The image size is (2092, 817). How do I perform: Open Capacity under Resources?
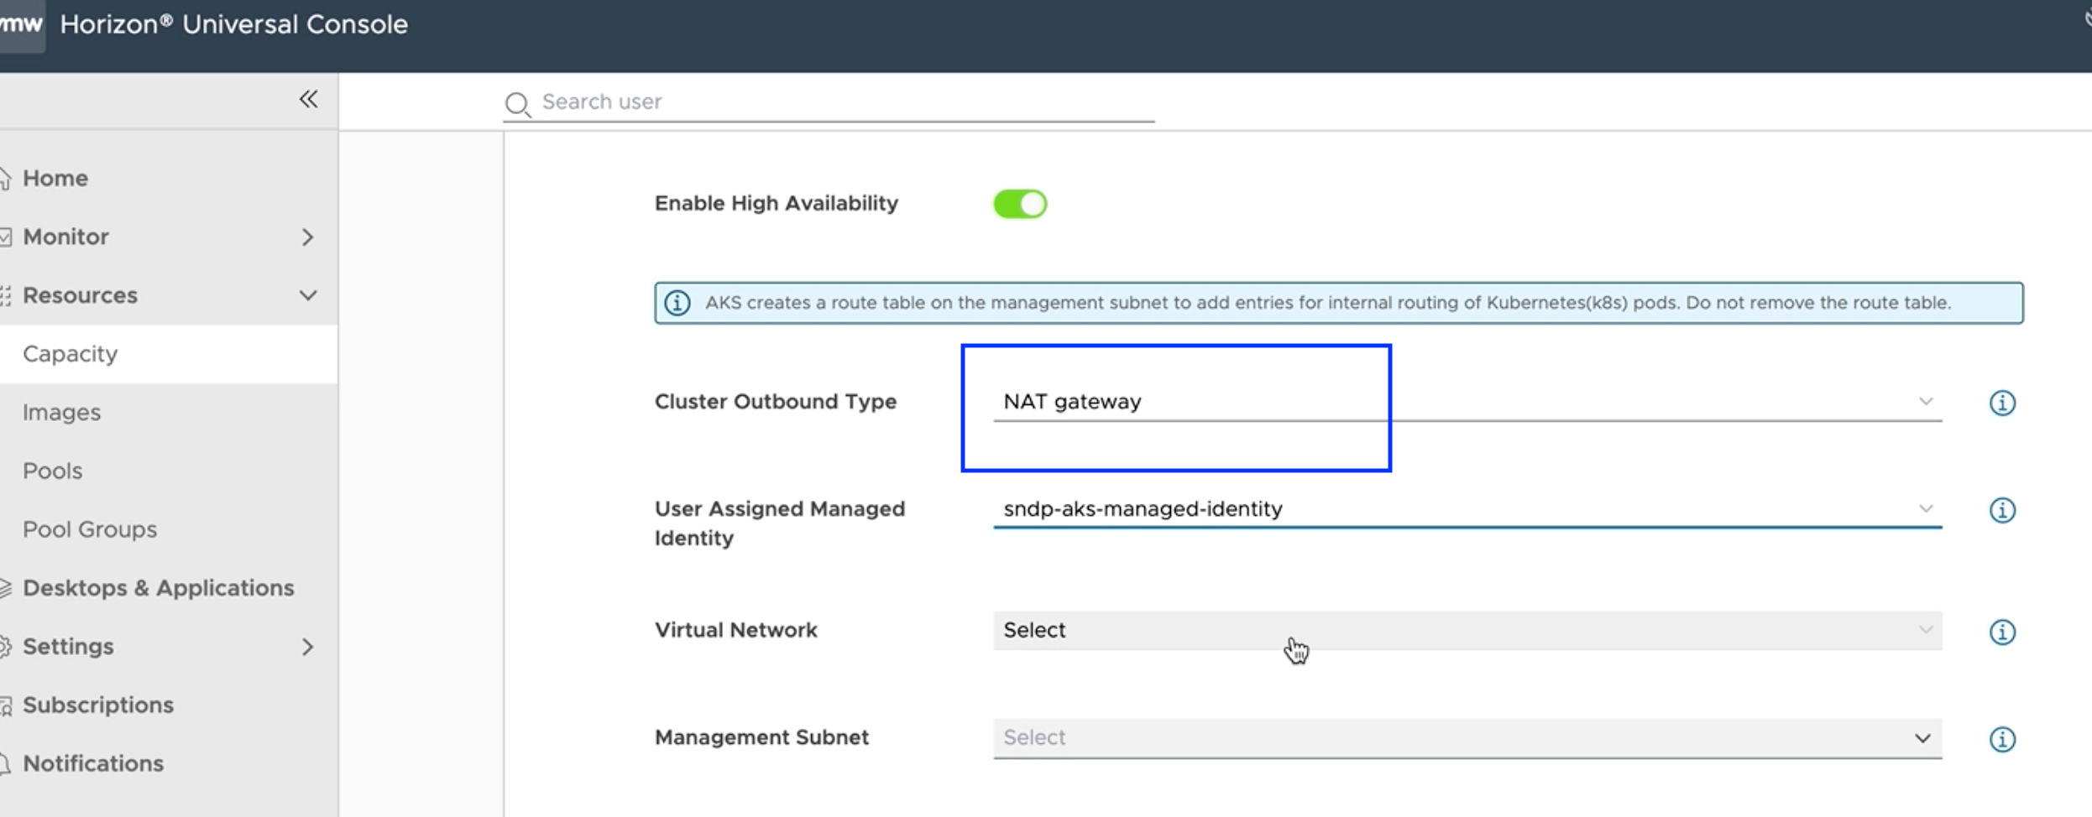click(x=71, y=354)
